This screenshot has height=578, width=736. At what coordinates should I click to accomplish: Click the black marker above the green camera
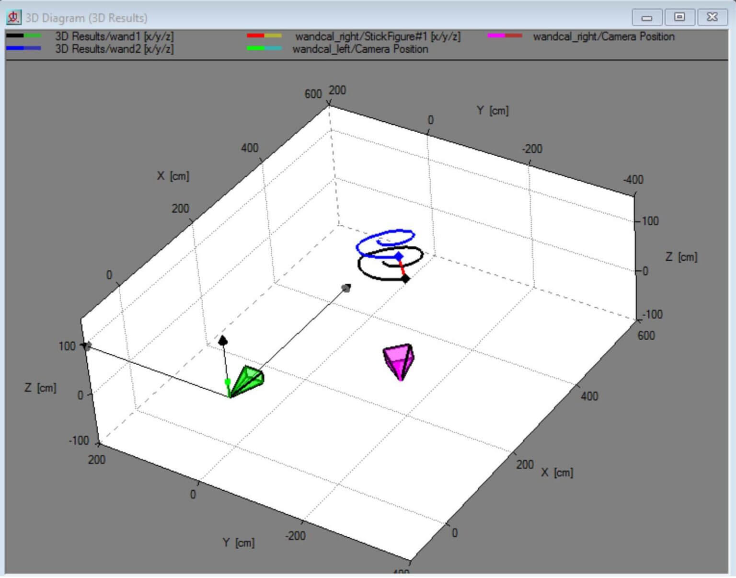(223, 340)
